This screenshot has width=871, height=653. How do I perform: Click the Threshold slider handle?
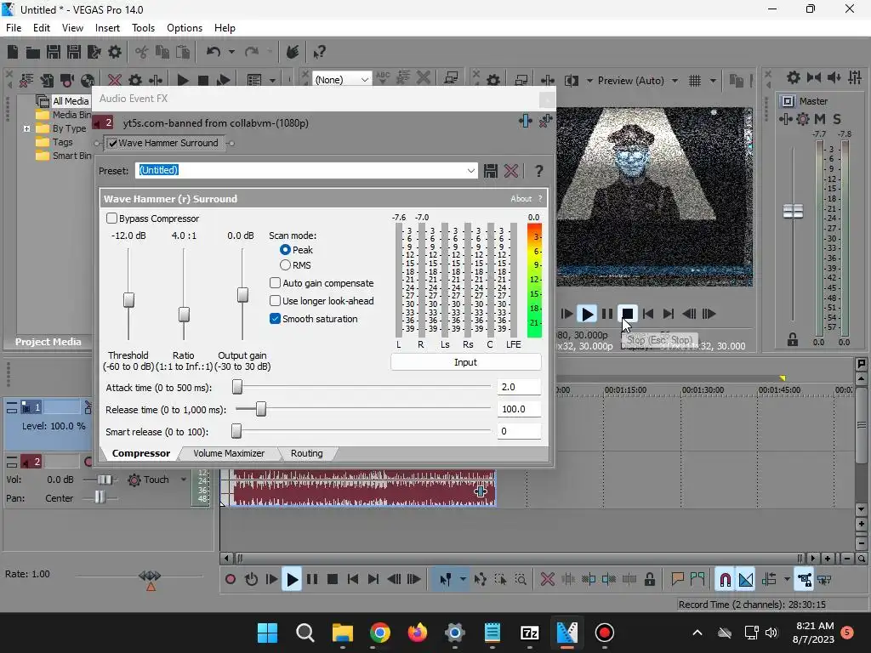tap(128, 300)
